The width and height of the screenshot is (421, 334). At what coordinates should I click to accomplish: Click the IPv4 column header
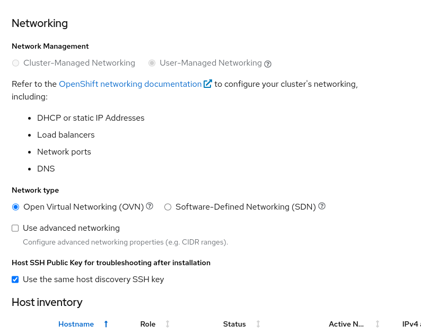411,324
